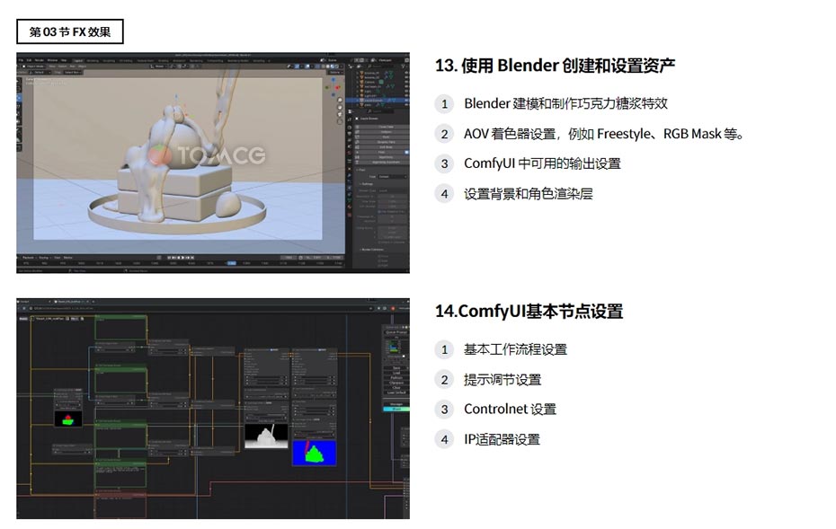Click the line "ComfyUI 中可用的输出设置"
Viewport: 836px width, 529px height.
pyautogui.click(x=542, y=163)
